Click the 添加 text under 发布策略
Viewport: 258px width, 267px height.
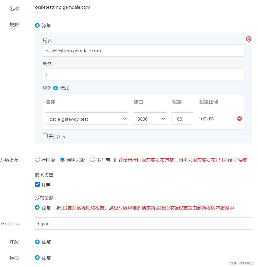(47, 208)
